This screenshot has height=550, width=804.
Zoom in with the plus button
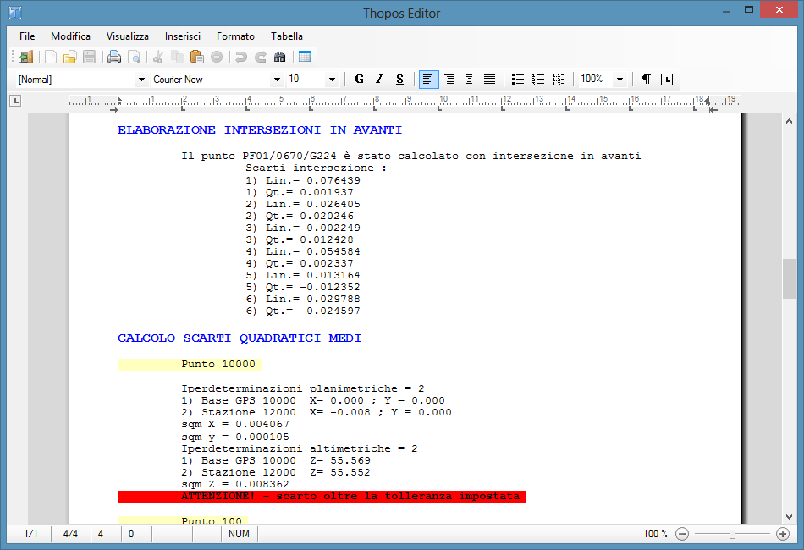coord(783,534)
